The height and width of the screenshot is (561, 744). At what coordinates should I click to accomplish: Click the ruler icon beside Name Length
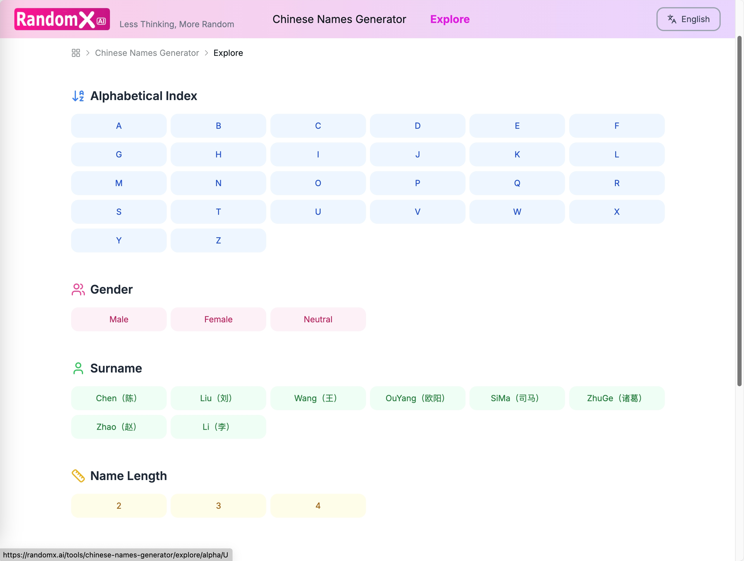78,476
